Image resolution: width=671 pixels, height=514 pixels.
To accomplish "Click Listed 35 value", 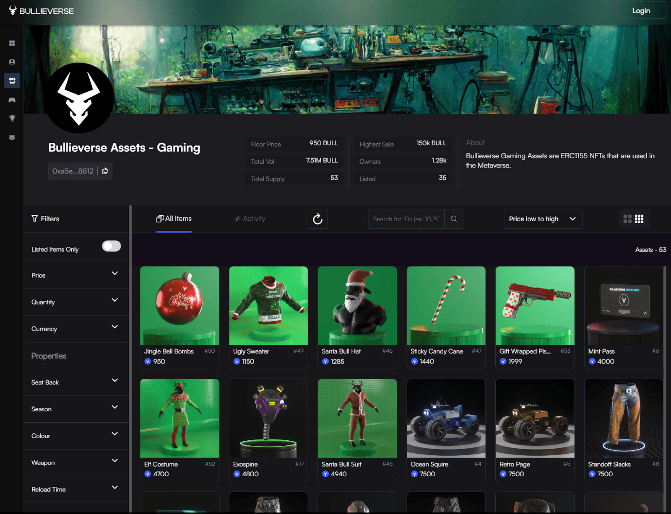I will point(442,178).
